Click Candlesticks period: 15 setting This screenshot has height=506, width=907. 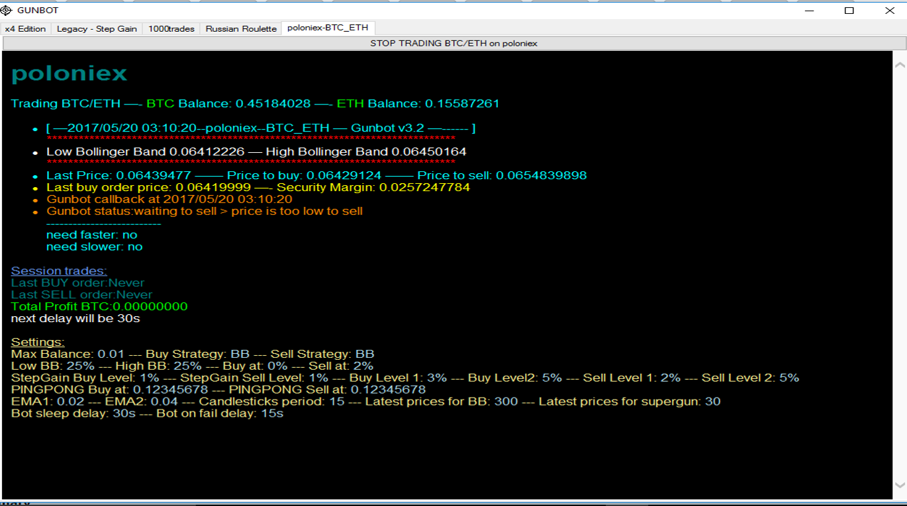272,401
